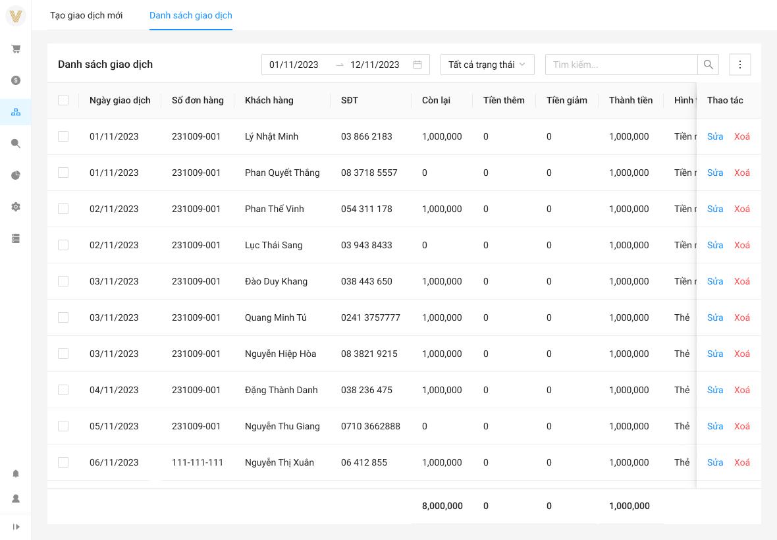
Task: Open the user profile icon
Action: tap(16, 499)
